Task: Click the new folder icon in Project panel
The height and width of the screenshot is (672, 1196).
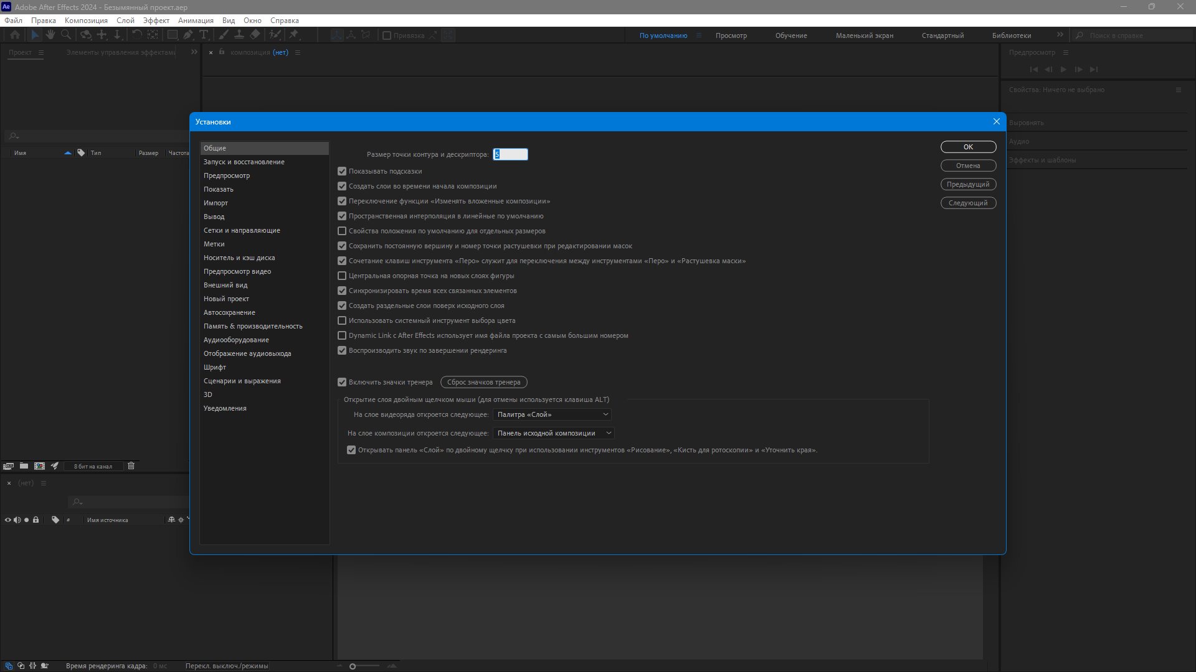Action: tap(24, 466)
